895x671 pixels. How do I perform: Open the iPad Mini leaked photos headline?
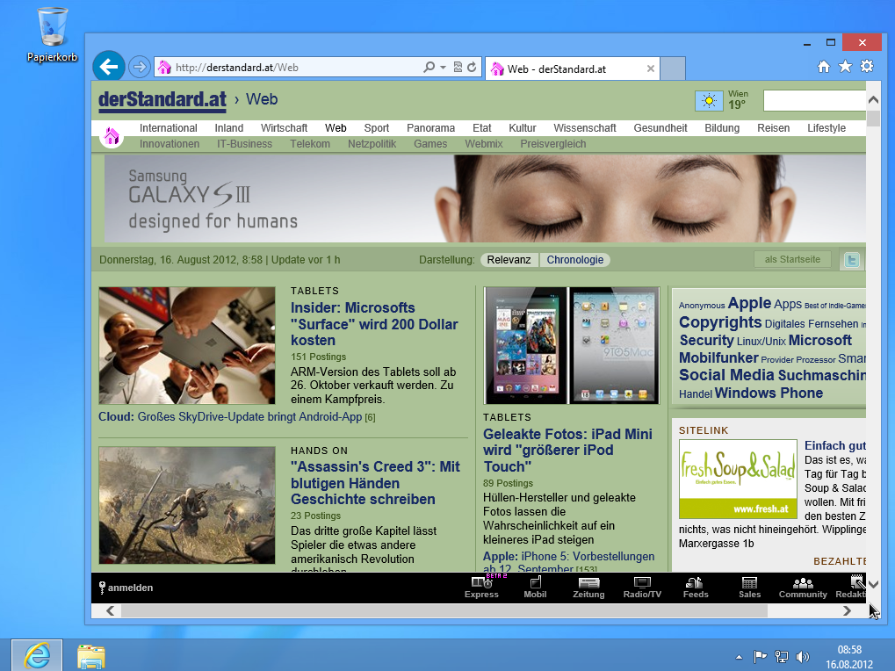pyautogui.click(x=567, y=451)
